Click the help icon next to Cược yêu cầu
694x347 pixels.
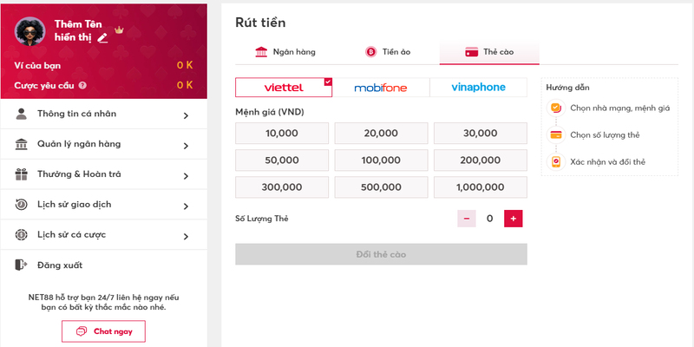tap(82, 85)
